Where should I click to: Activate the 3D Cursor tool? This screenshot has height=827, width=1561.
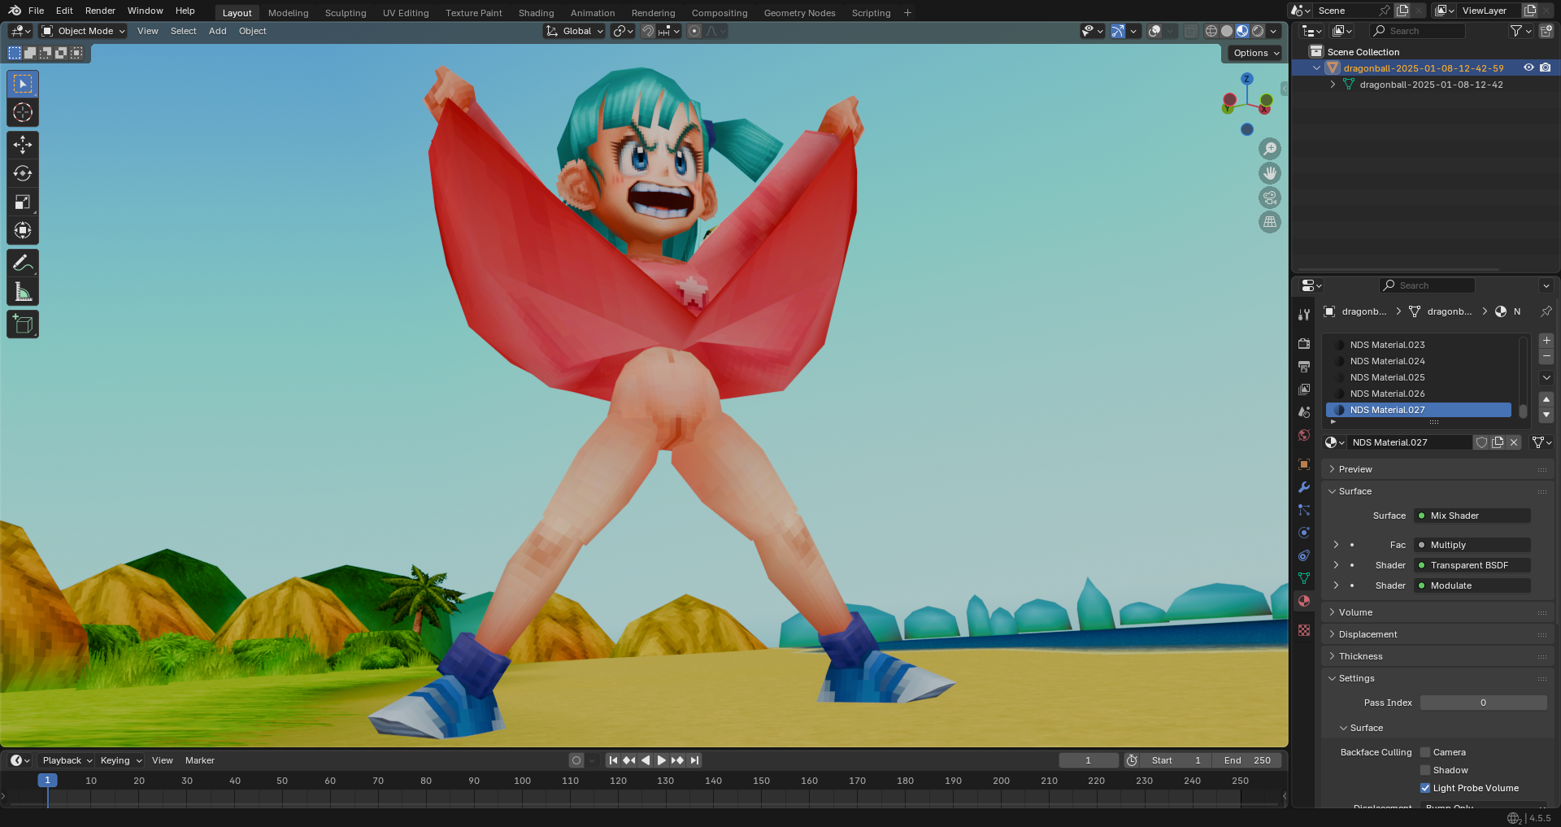point(23,112)
